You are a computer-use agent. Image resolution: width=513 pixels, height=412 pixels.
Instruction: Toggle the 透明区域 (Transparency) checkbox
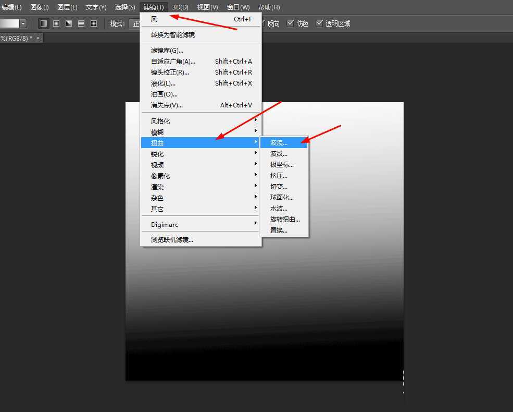point(320,23)
